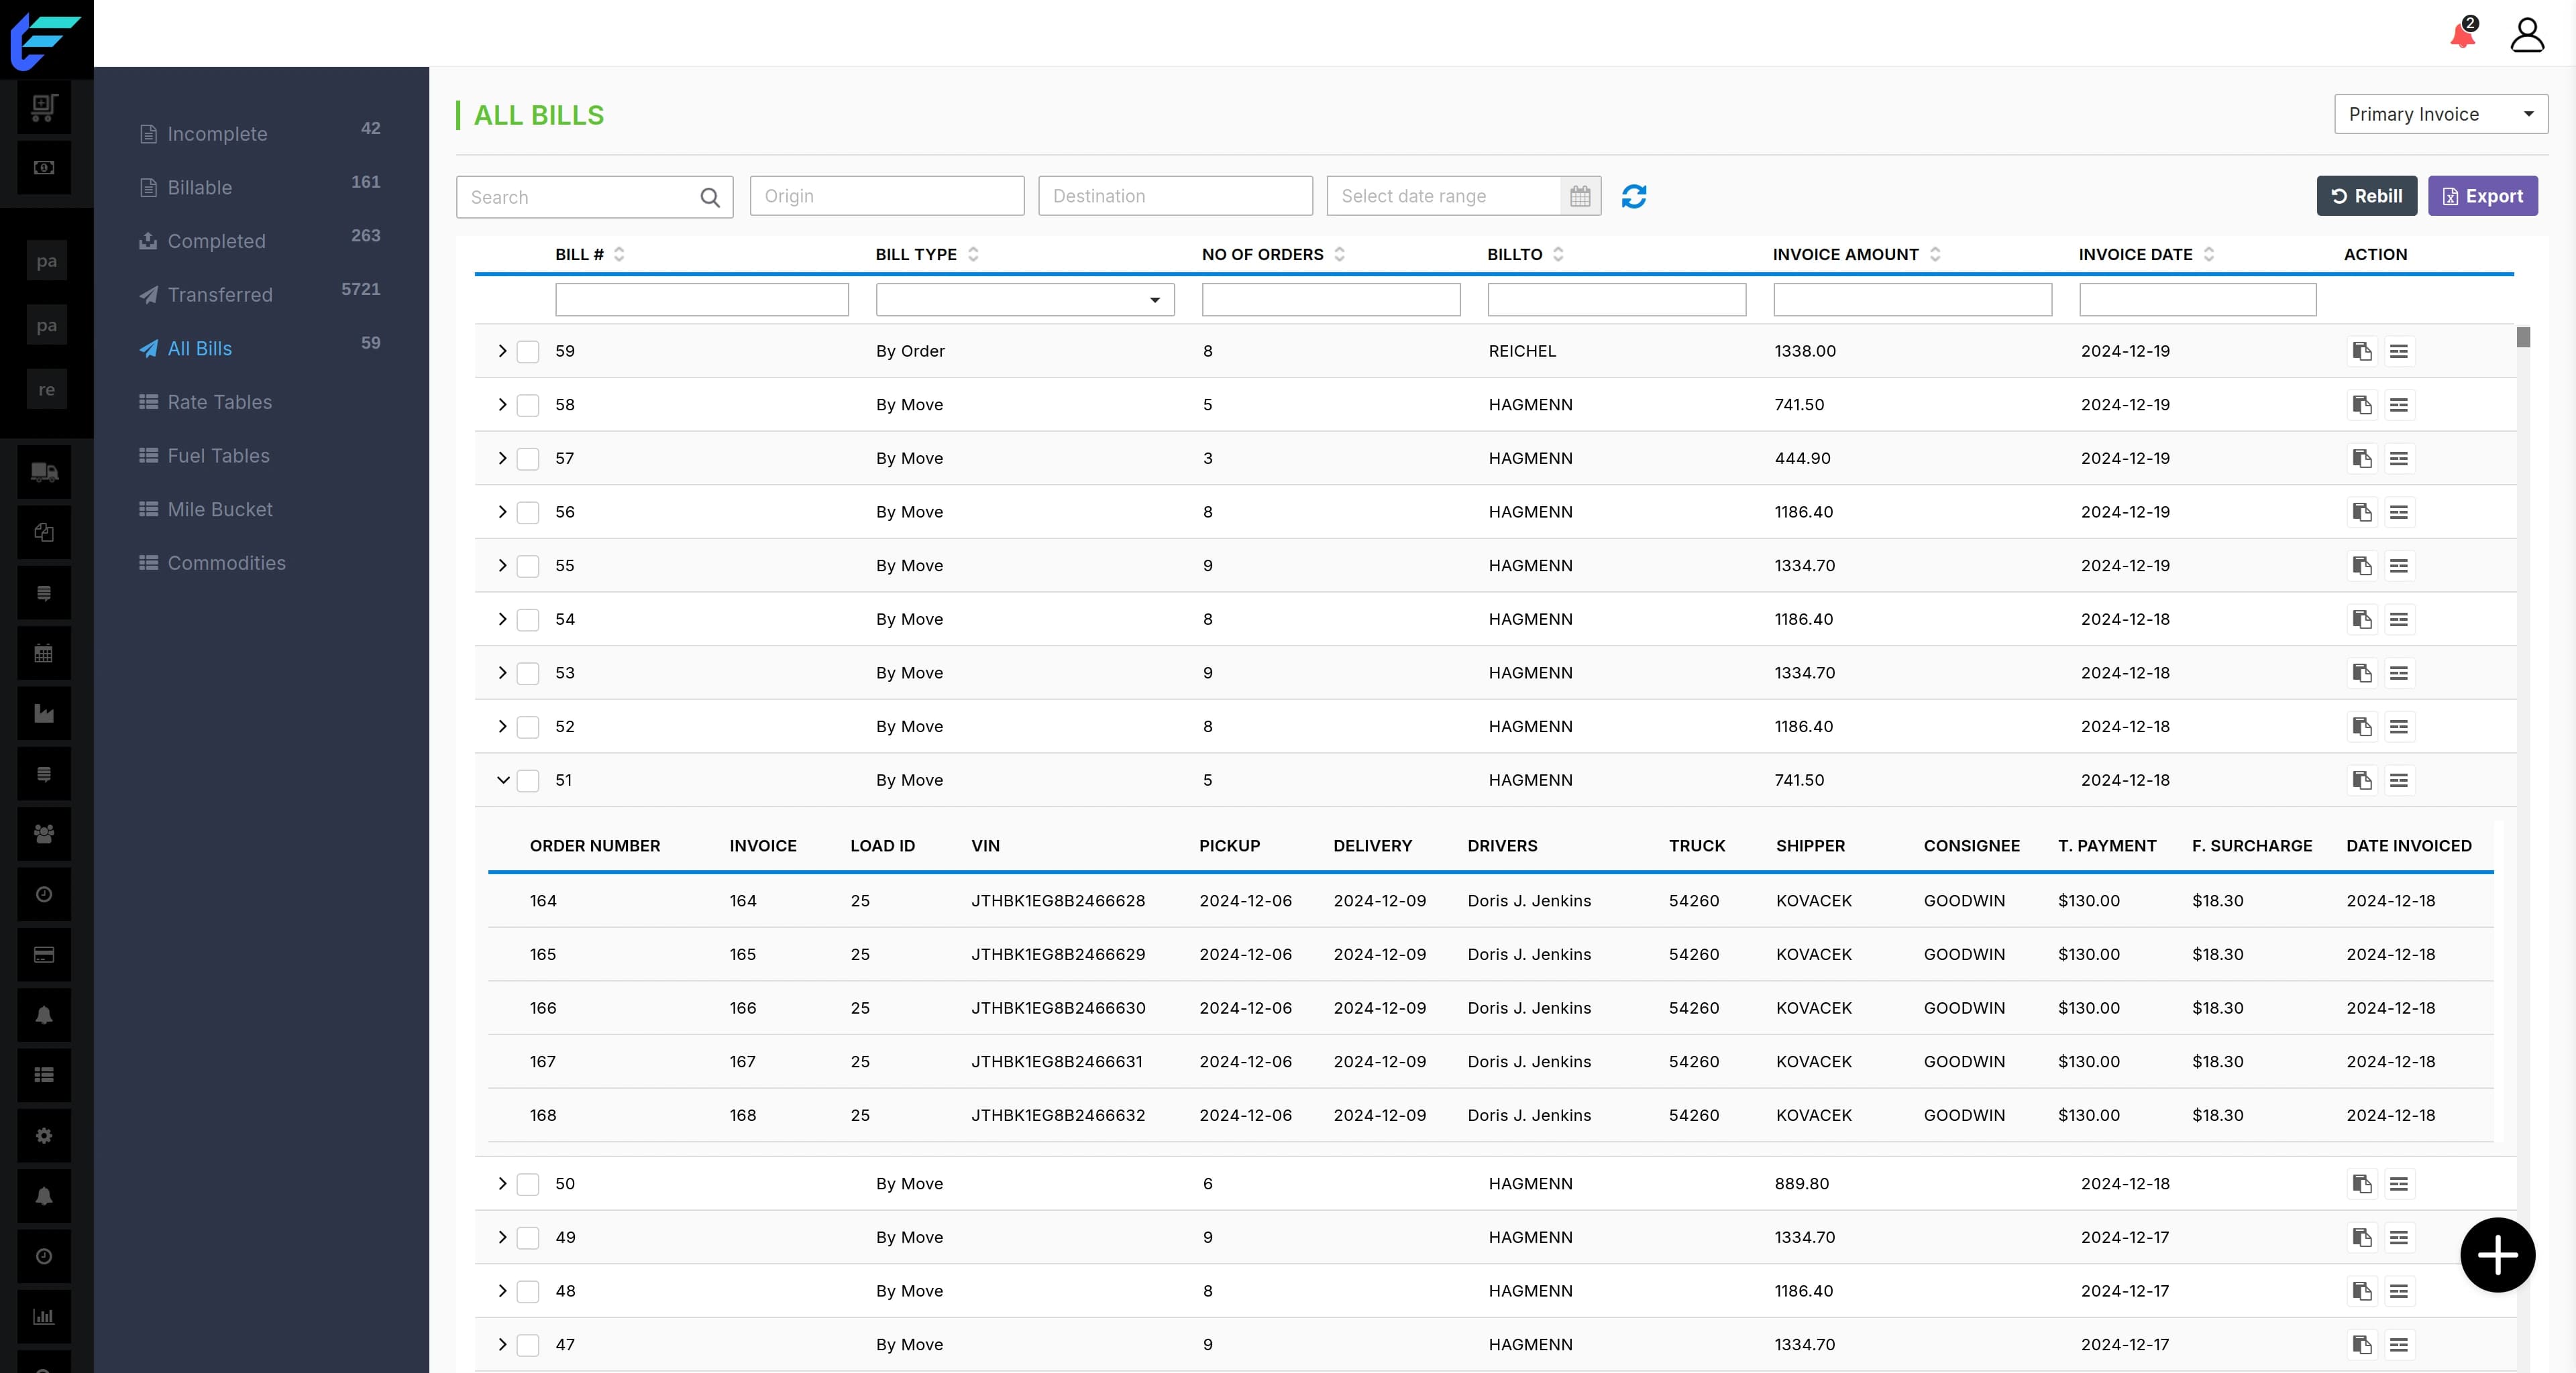Expand bill 59 row details
This screenshot has height=1373, width=2576.
tap(502, 352)
